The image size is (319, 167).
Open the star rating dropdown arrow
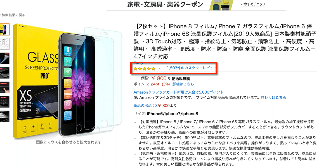point(159,68)
